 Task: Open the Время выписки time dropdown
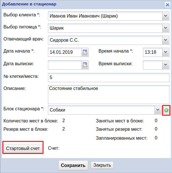(166, 65)
